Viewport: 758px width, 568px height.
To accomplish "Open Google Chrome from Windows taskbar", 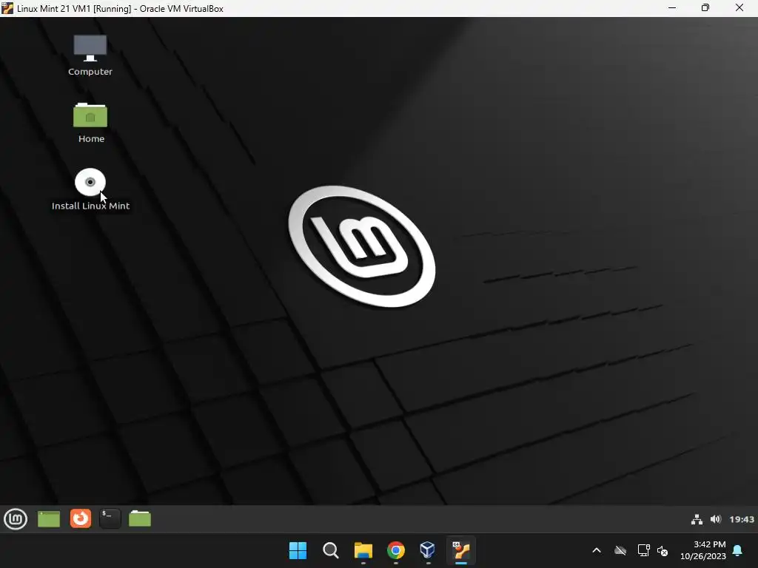I will point(395,550).
